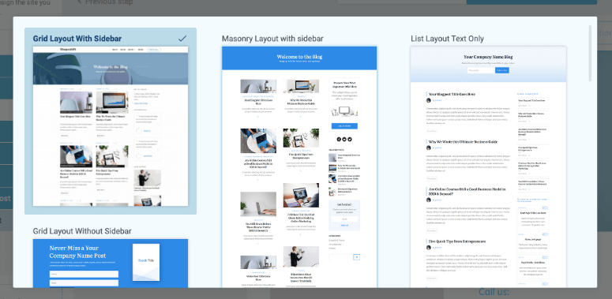Click 'Call us:' text behind the modal
The image size is (612, 299).
[x=494, y=293]
